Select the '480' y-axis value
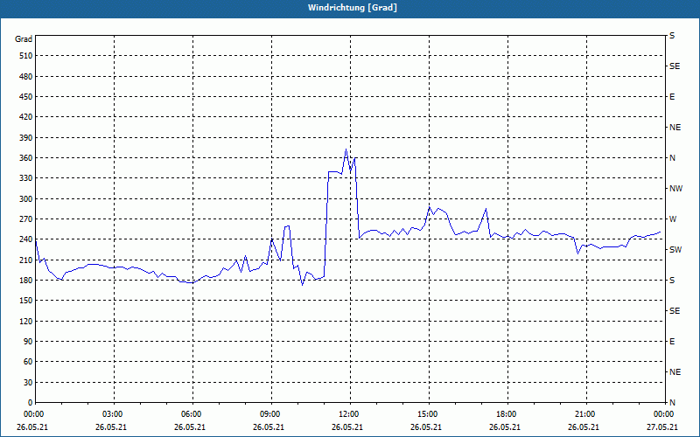This screenshot has height=437, width=700. 26,77
